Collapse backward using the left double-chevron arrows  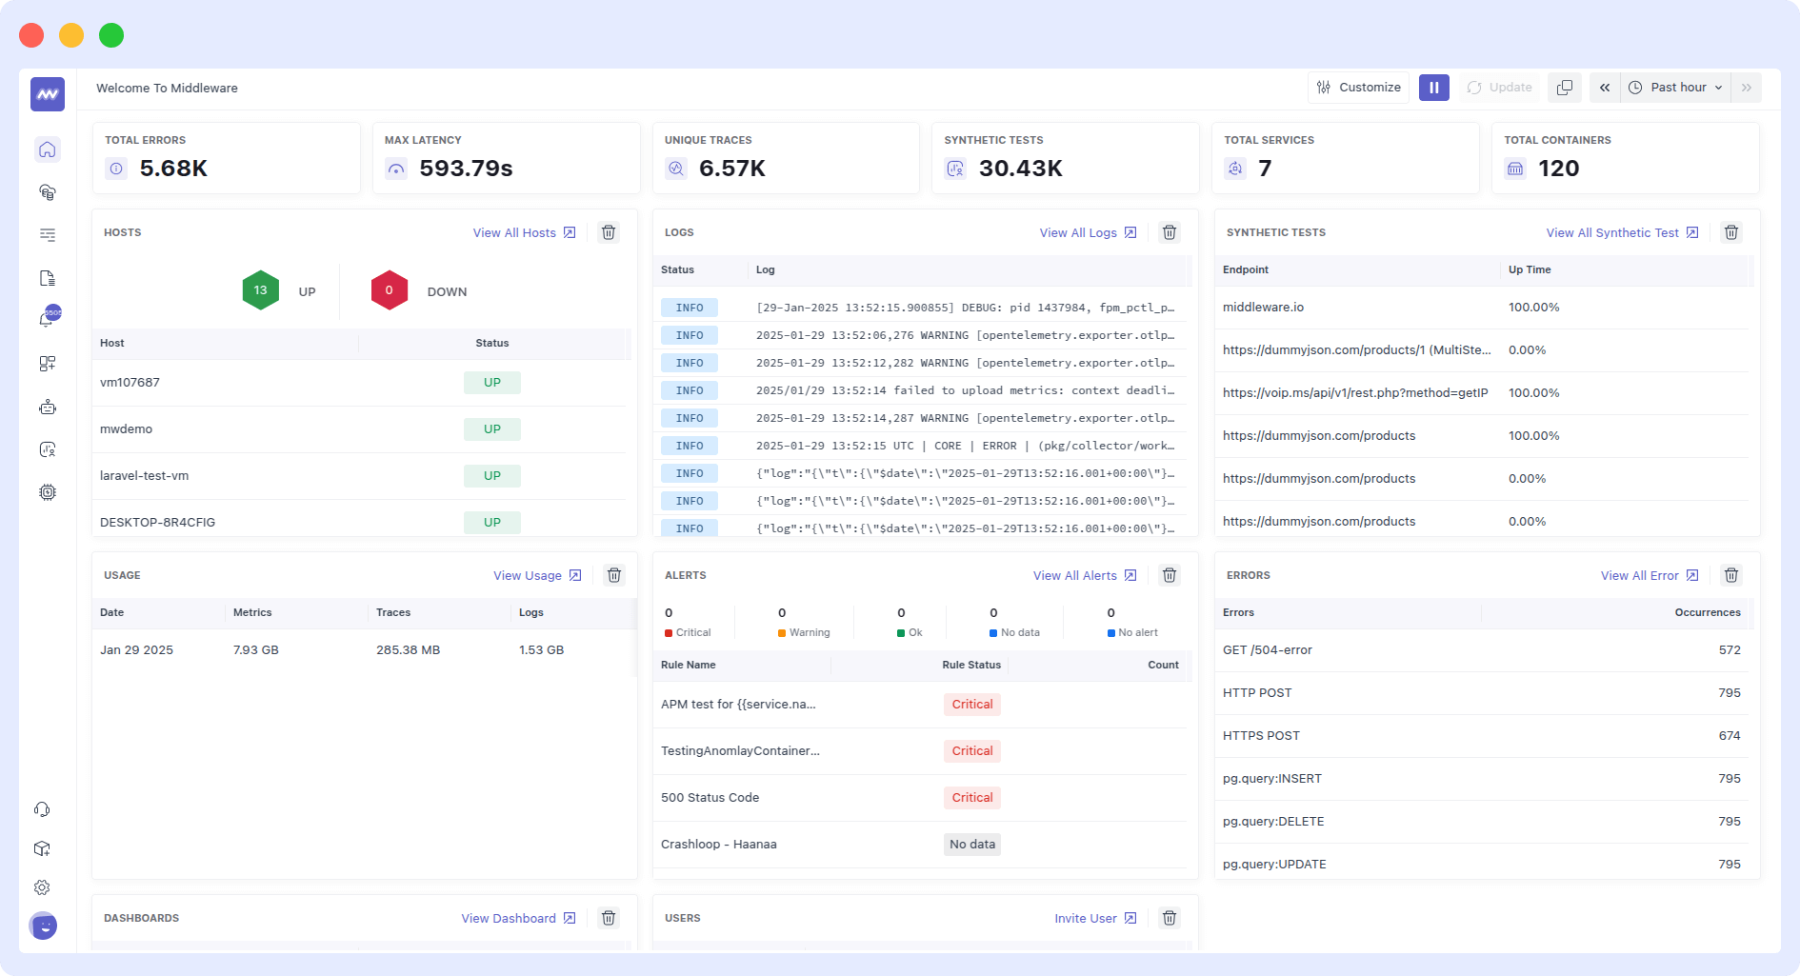[x=1605, y=87]
